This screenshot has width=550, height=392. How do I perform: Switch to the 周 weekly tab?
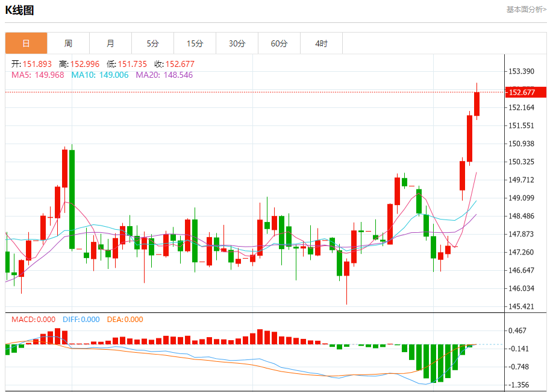69,43
